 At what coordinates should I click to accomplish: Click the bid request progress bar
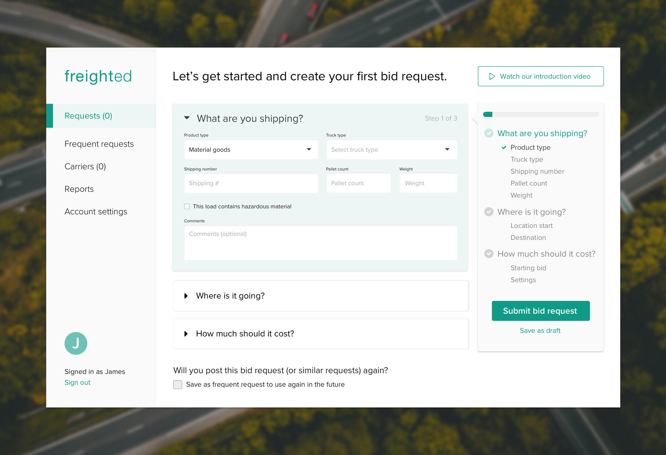pyautogui.click(x=541, y=114)
